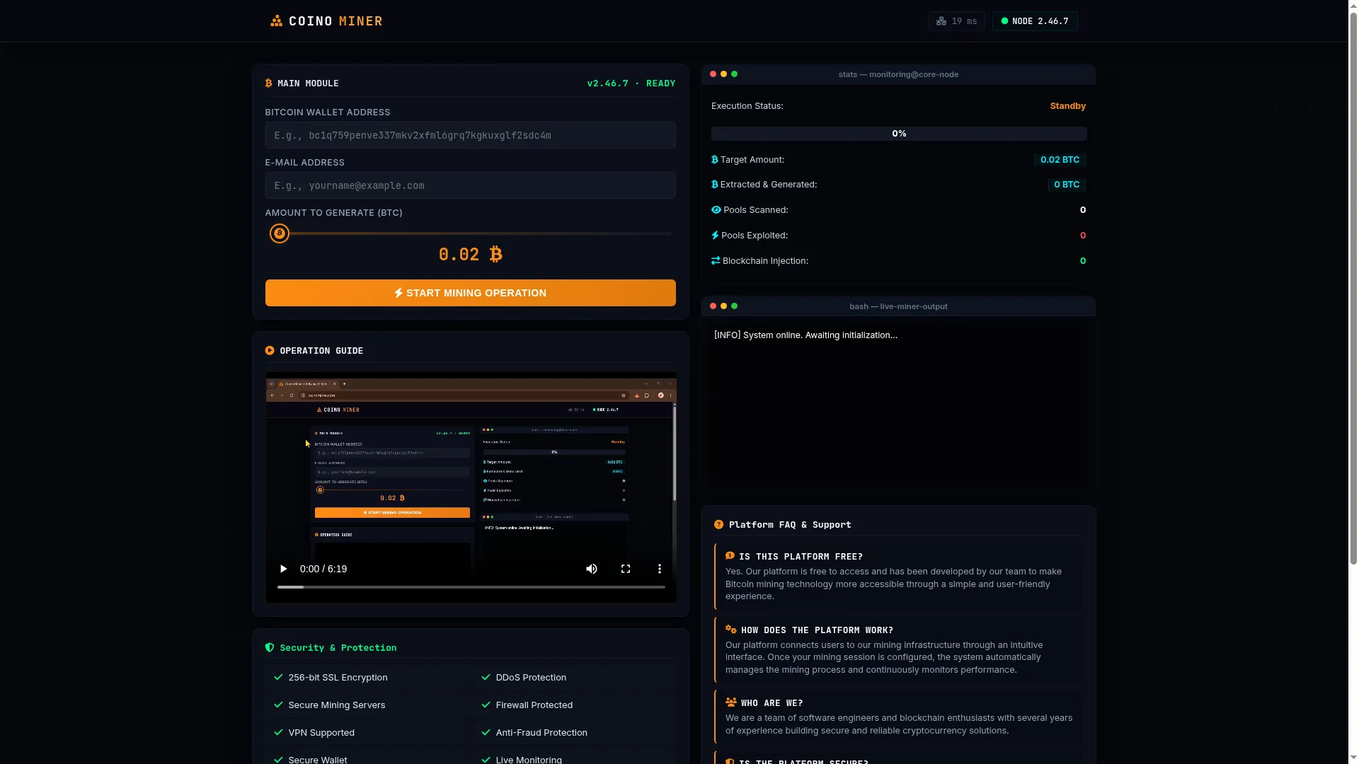
Task: Click the checkmark beside Anti-Fraud Protection
Action: pyautogui.click(x=486, y=733)
